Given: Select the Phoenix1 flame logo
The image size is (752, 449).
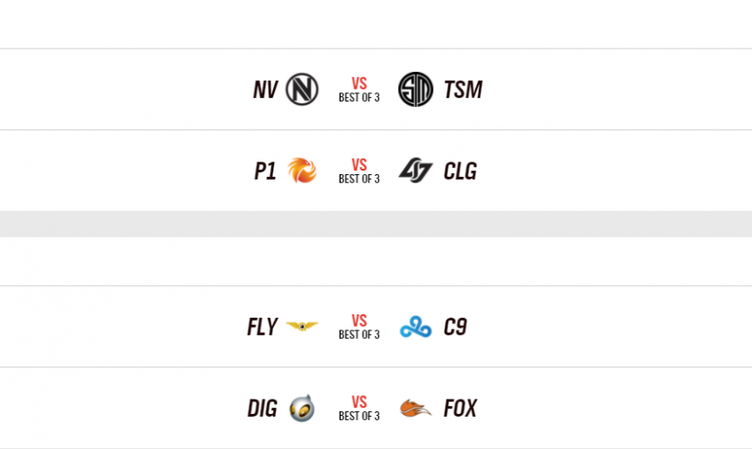Looking at the screenshot, I should [x=302, y=171].
